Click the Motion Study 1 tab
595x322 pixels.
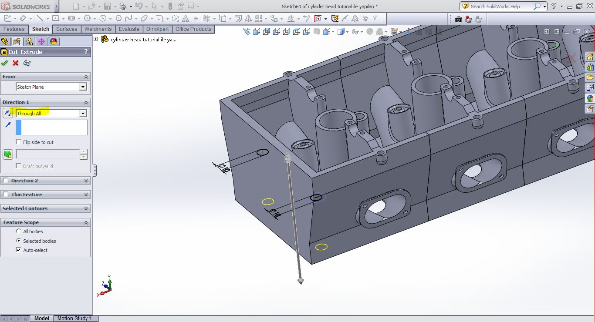click(x=74, y=319)
